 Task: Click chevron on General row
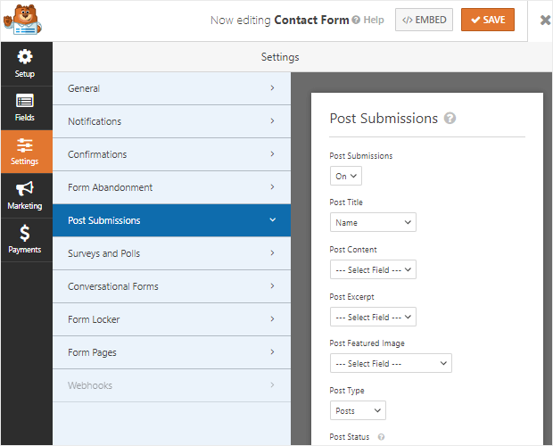272,87
